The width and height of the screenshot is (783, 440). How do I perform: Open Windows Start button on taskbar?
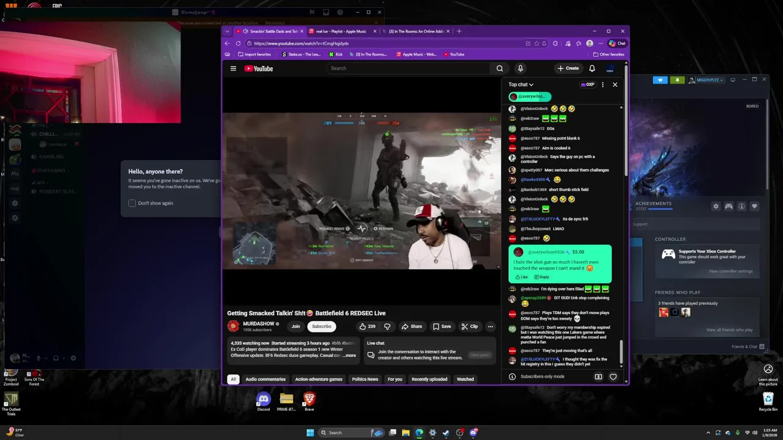[x=310, y=433]
